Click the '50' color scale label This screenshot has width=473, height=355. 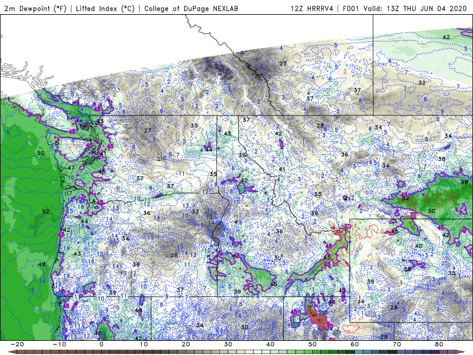click(x=313, y=344)
